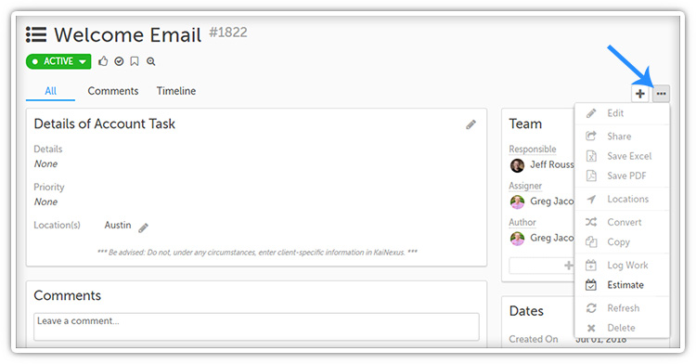The width and height of the screenshot is (696, 364).
Task: Edit Details of Account Task pencil
Action: point(470,124)
